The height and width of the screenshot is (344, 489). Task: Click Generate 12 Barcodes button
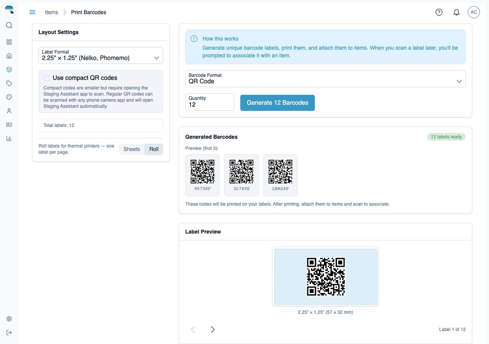pyautogui.click(x=278, y=103)
